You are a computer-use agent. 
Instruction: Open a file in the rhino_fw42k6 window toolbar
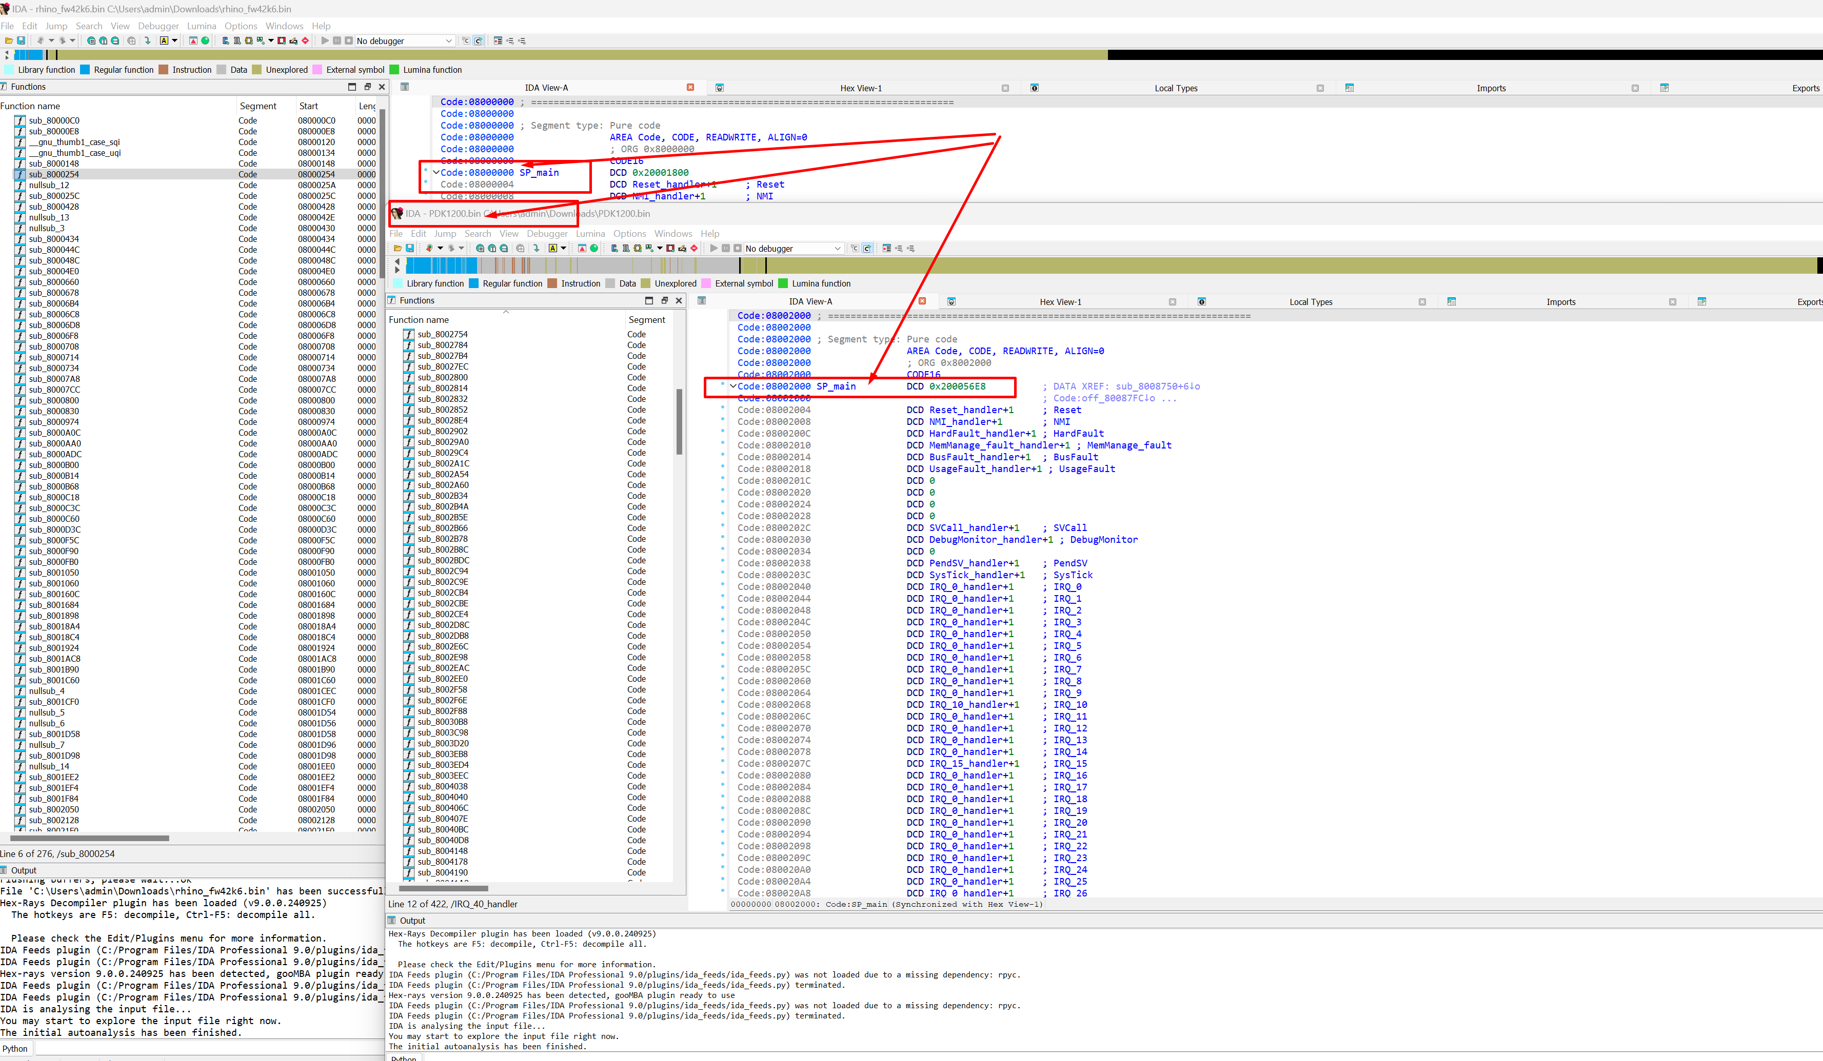click(x=9, y=40)
